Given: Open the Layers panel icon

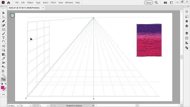Looking at the screenshot, I should 187,33.
